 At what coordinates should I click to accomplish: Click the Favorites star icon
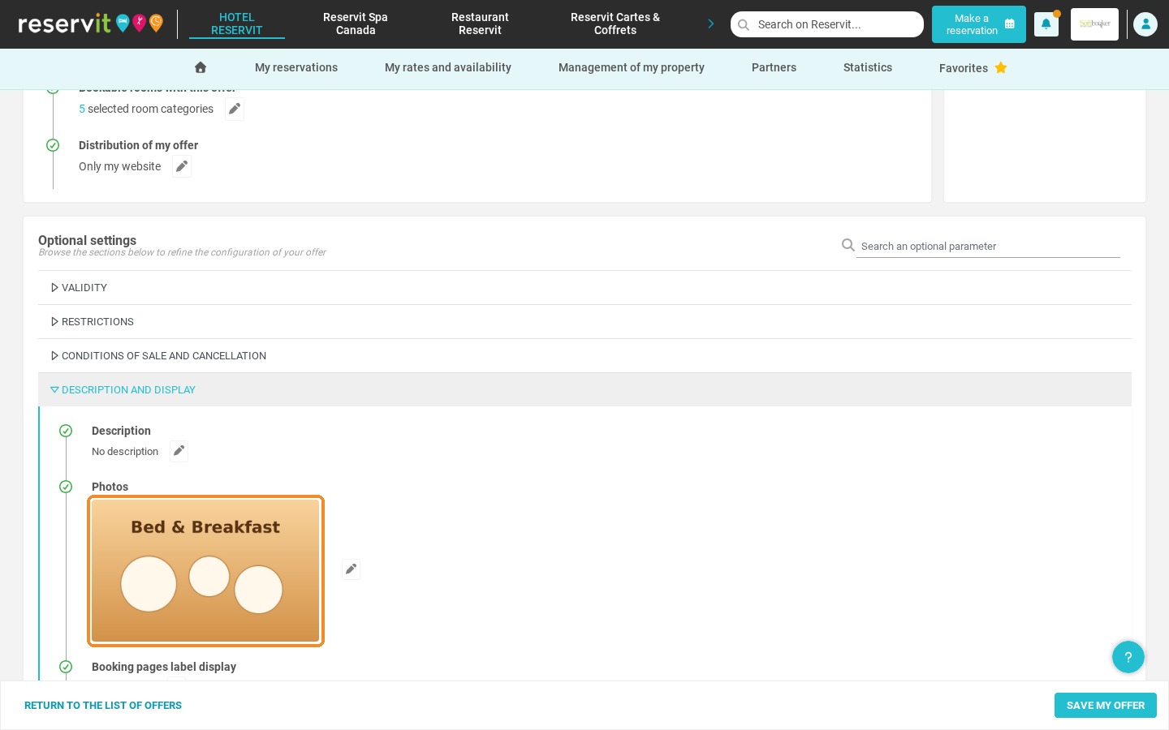click(x=1001, y=68)
